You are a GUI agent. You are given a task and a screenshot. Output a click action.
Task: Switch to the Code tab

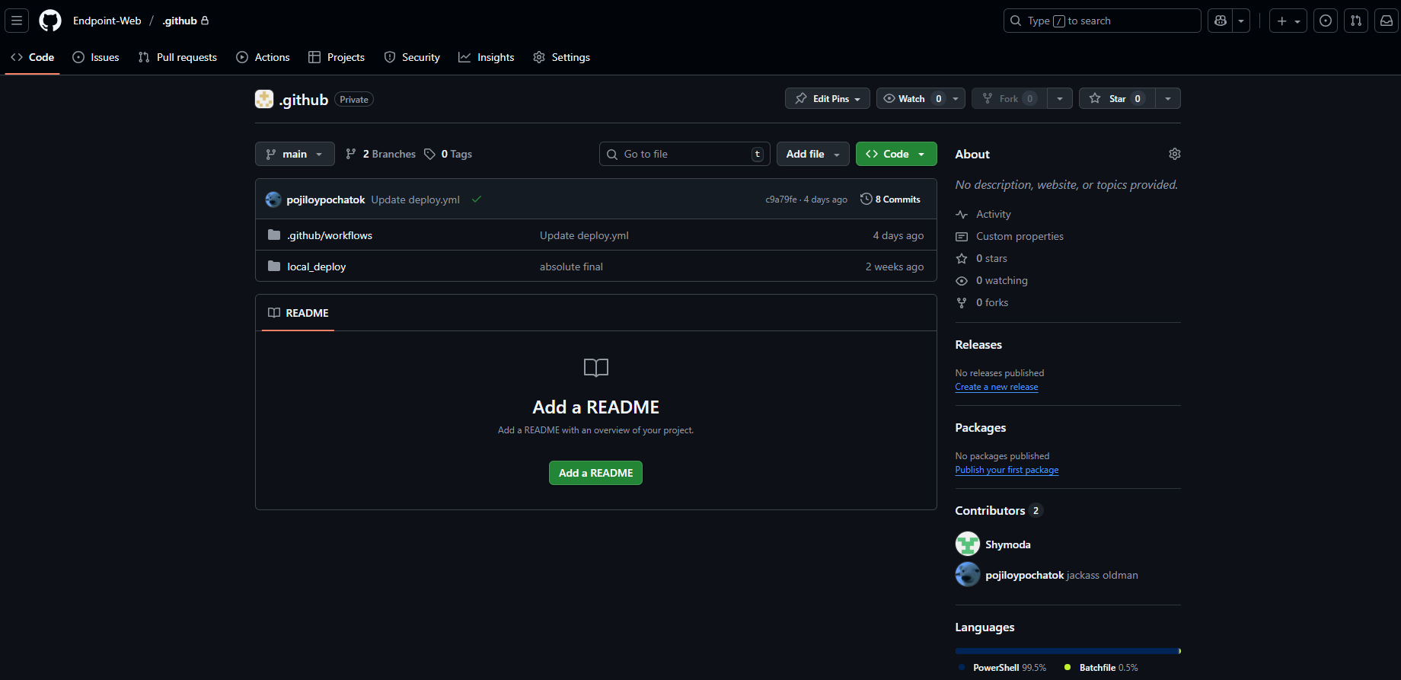(33, 57)
